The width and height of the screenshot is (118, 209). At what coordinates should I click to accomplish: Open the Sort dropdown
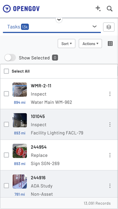(67, 44)
